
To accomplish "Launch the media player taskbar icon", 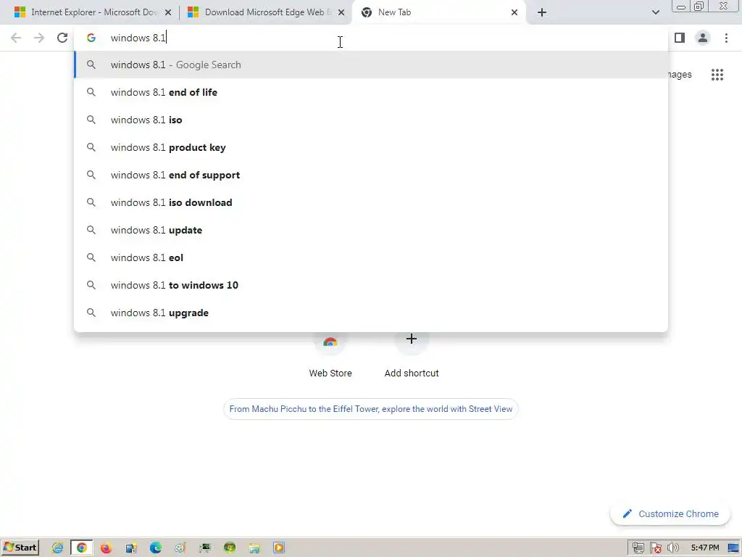I will 279,548.
